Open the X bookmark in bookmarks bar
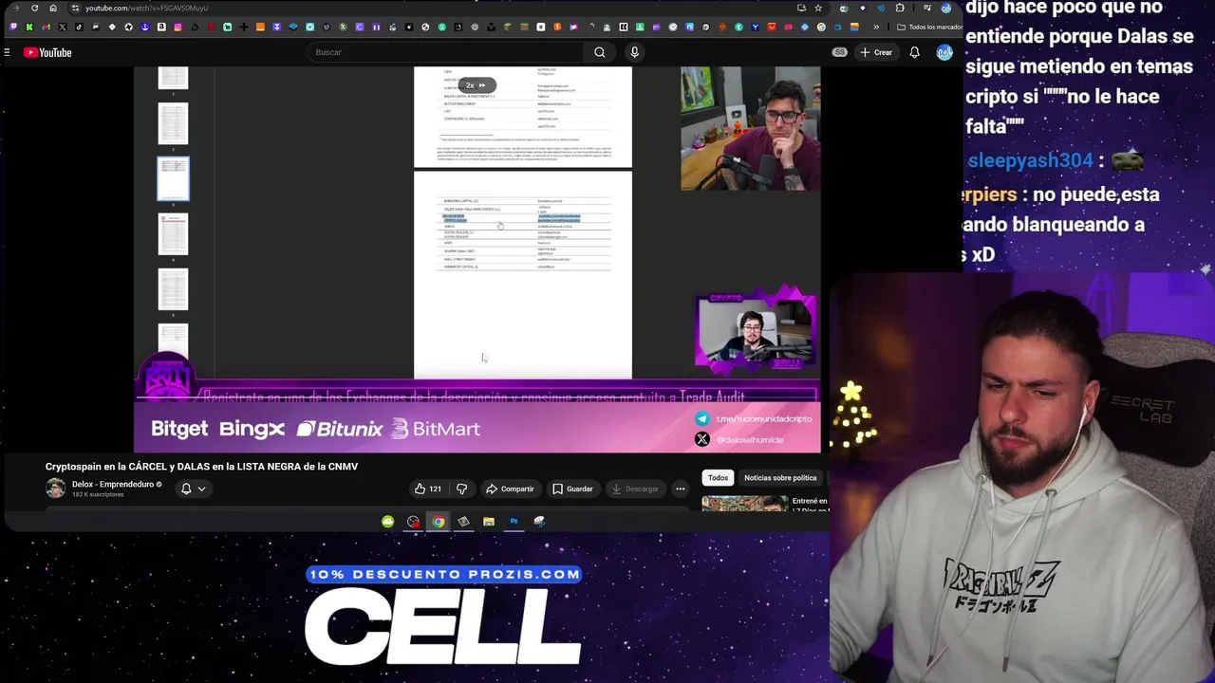1215x683 pixels. (x=63, y=27)
